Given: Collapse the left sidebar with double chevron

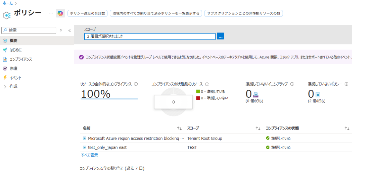Looking at the screenshot, I should (x=69, y=30).
